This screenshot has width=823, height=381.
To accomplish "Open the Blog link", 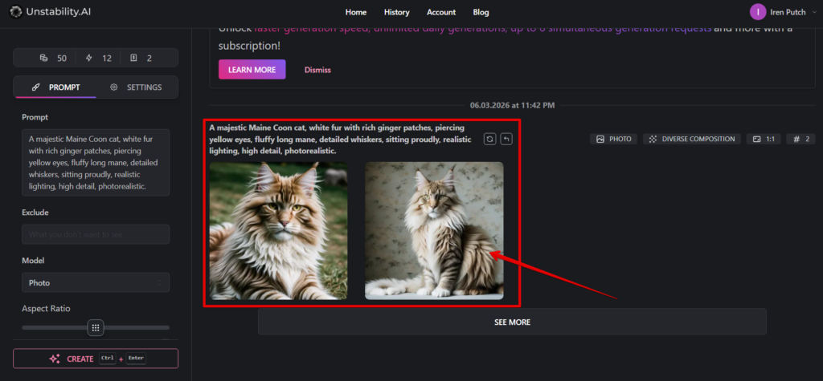I will [x=481, y=12].
